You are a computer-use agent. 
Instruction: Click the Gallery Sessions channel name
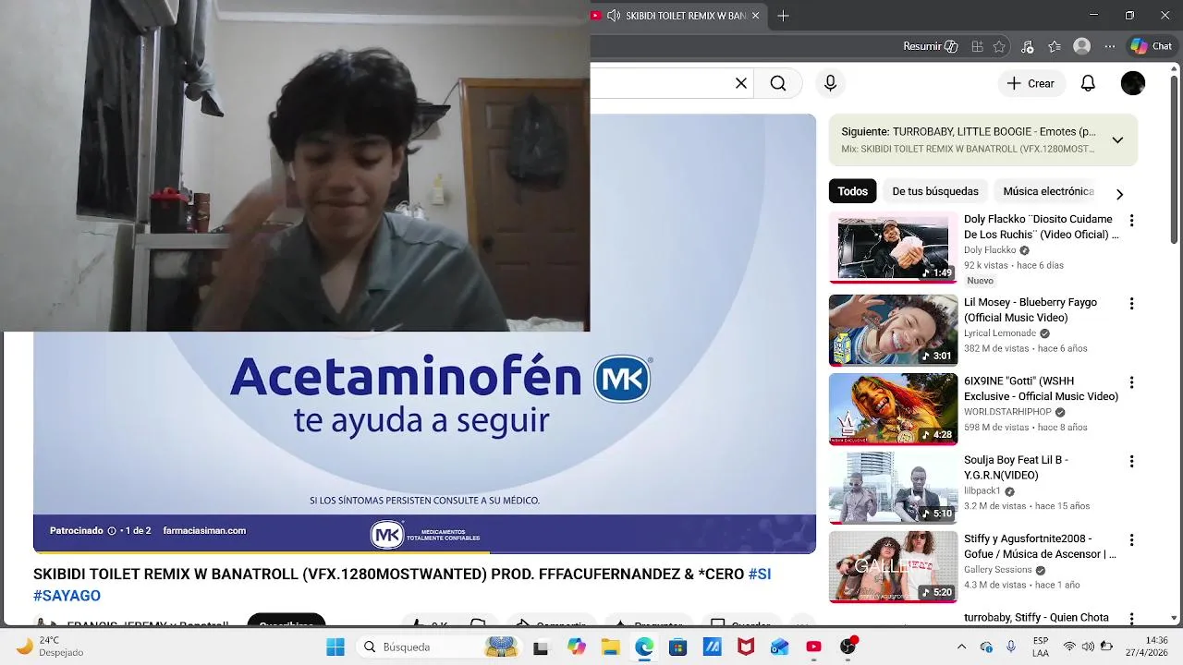click(x=998, y=570)
